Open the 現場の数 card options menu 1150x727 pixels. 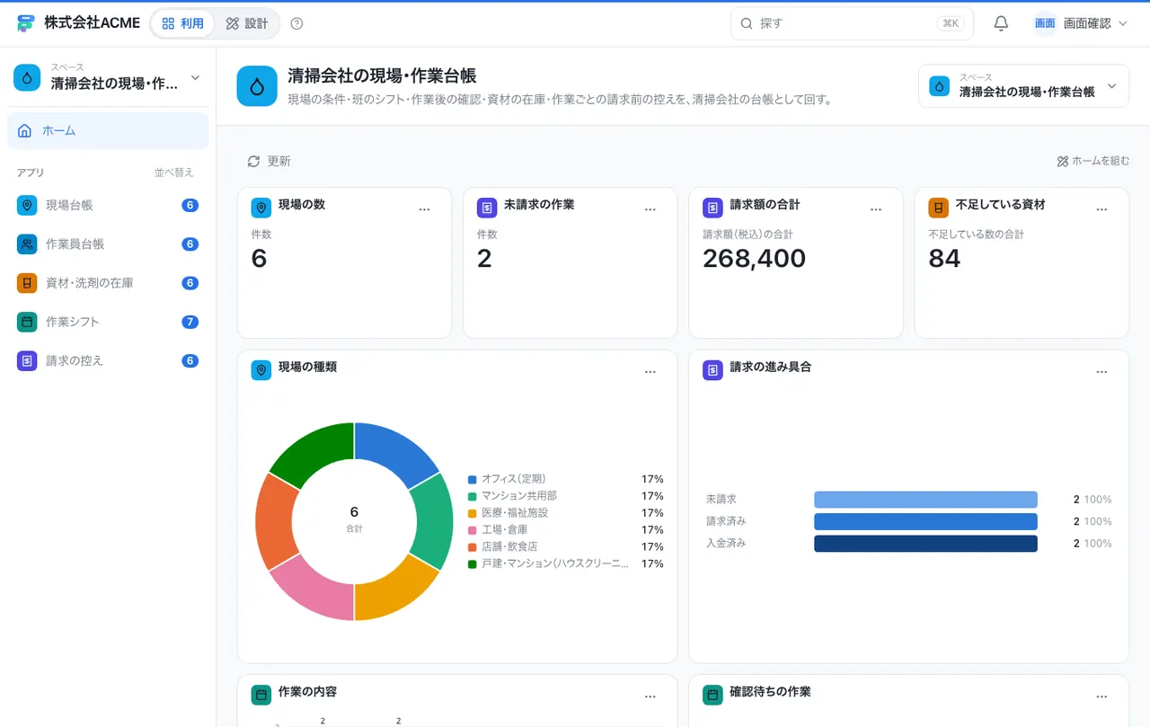click(425, 209)
